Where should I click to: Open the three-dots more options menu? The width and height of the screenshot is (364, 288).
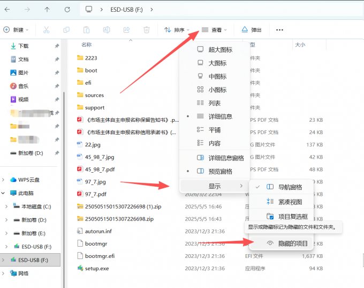tap(279, 30)
